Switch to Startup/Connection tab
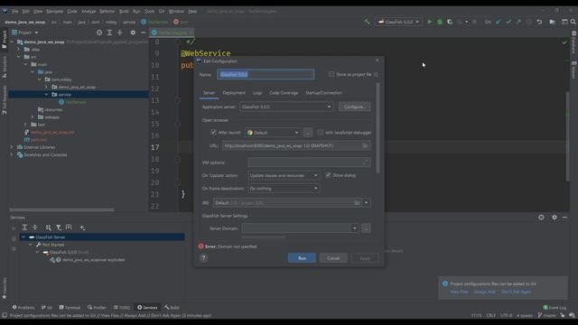The height and width of the screenshot is (325, 578). tap(323, 93)
